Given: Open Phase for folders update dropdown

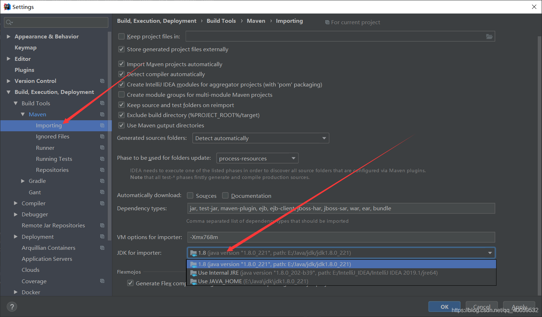Looking at the screenshot, I should pos(257,158).
